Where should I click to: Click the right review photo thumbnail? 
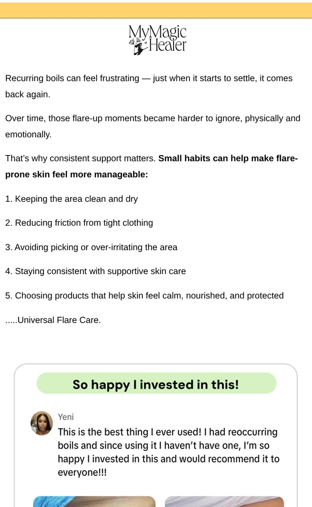tap(224, 502)
